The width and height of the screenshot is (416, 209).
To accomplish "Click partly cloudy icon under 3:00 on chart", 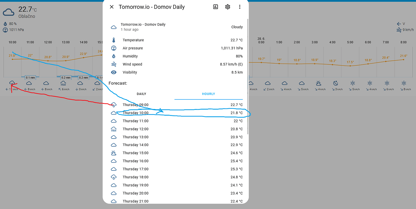I will (x=318, y=83).
